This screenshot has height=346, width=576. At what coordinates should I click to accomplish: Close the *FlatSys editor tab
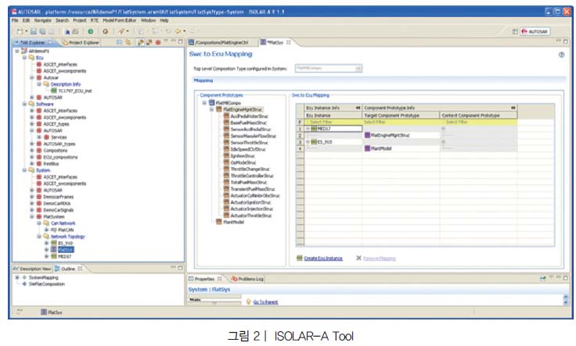[288, 42]
